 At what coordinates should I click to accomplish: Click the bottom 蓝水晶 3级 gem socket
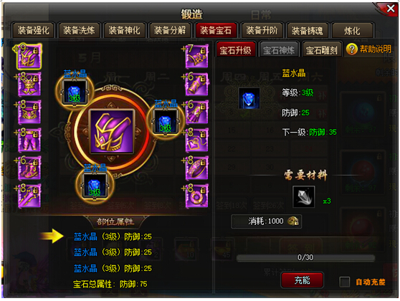tap(95, 186)
